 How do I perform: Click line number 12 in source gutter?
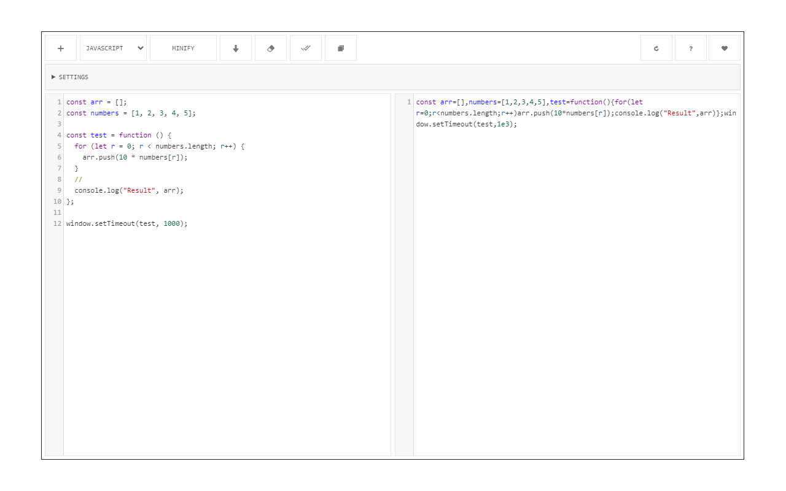point(58,223)
